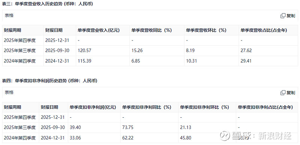Click 2024年第四季度 in the revenue table
This screenshot has height=145, width=300.
coord(20,61)
